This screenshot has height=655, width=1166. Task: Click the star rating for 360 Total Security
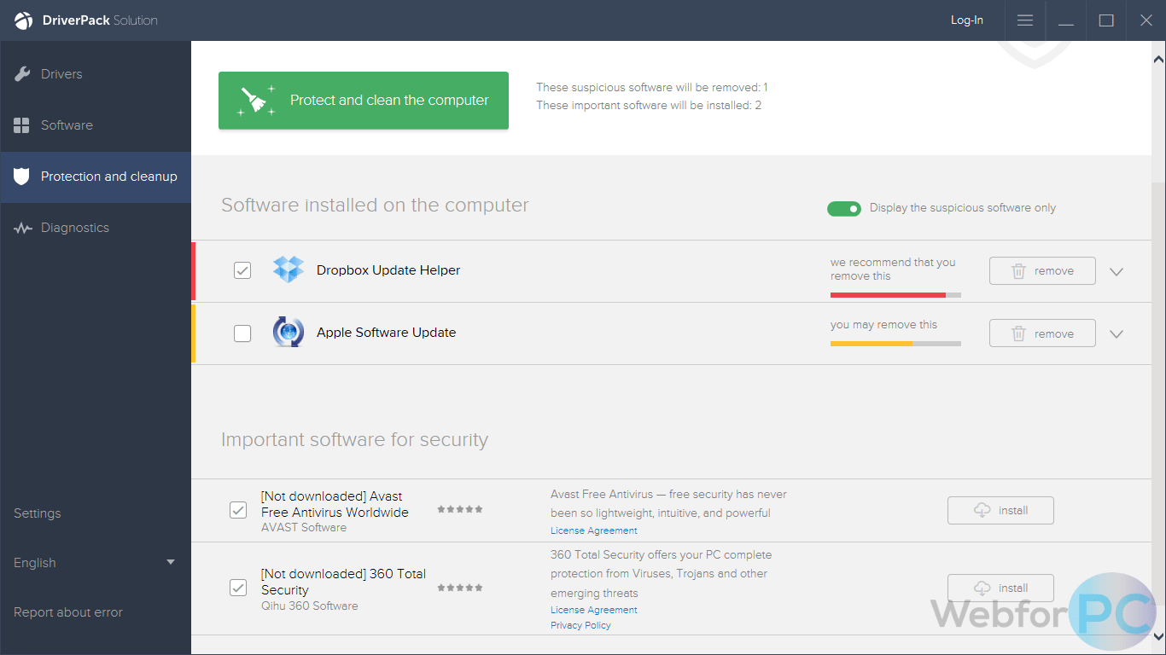[x=459, y=587]
